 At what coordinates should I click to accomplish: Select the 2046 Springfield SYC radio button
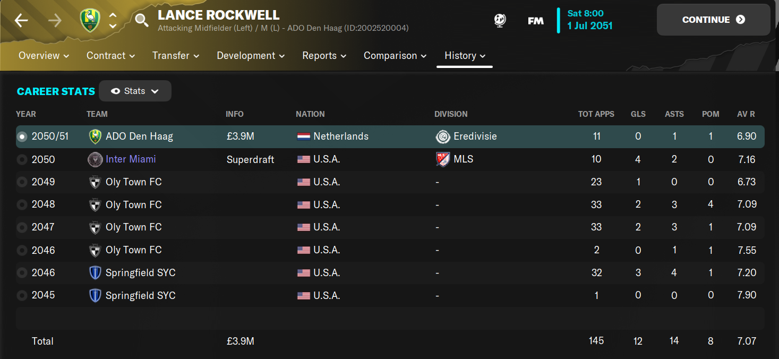point(22,273)
